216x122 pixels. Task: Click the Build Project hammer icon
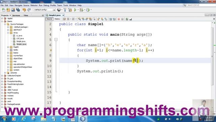coord(65,10)
